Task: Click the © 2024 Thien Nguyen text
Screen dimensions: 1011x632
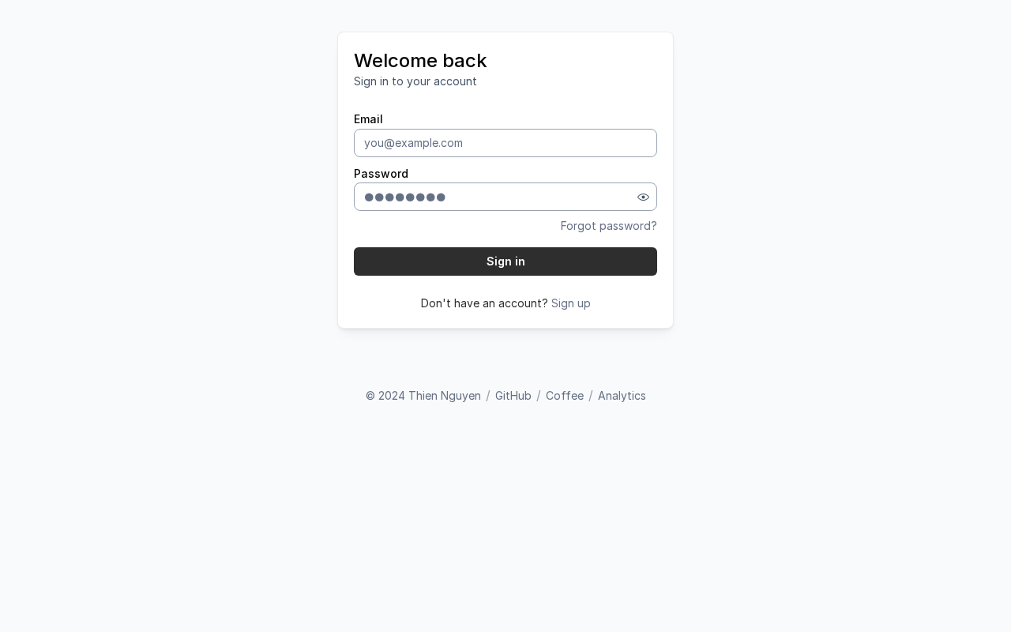Action: 423,396
